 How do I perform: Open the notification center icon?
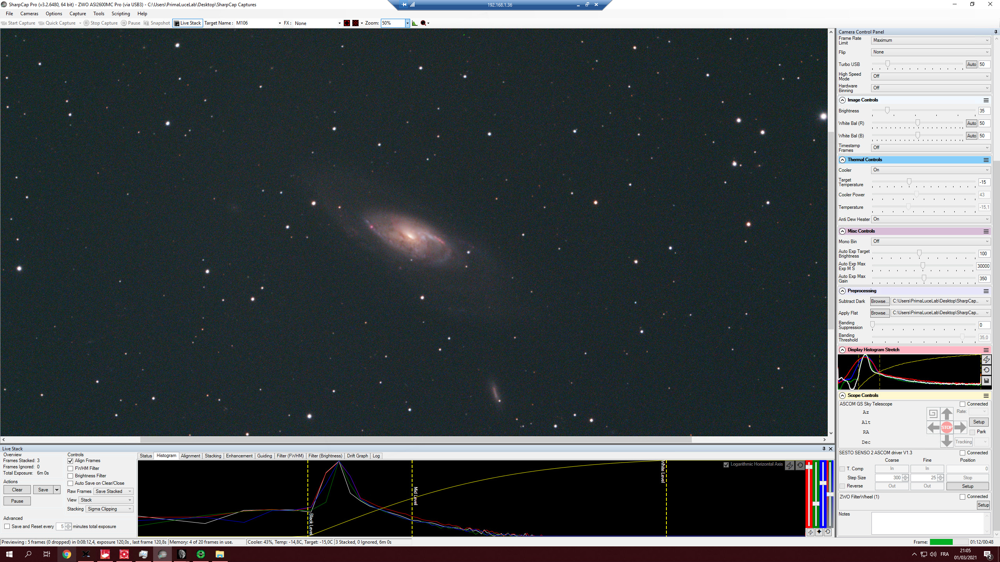(988, 554)
